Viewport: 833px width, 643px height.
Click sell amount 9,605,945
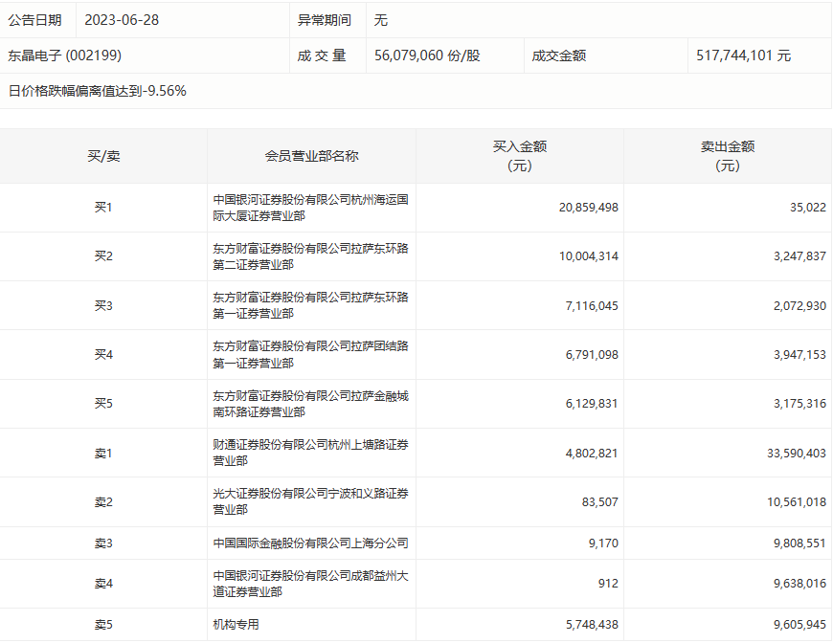(x=799, y=625)
